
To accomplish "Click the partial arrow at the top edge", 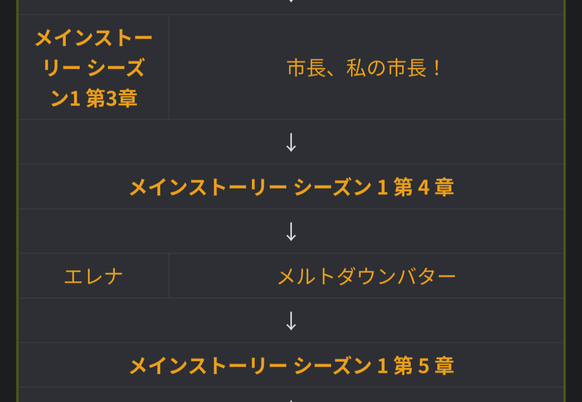I will point(291,2).
